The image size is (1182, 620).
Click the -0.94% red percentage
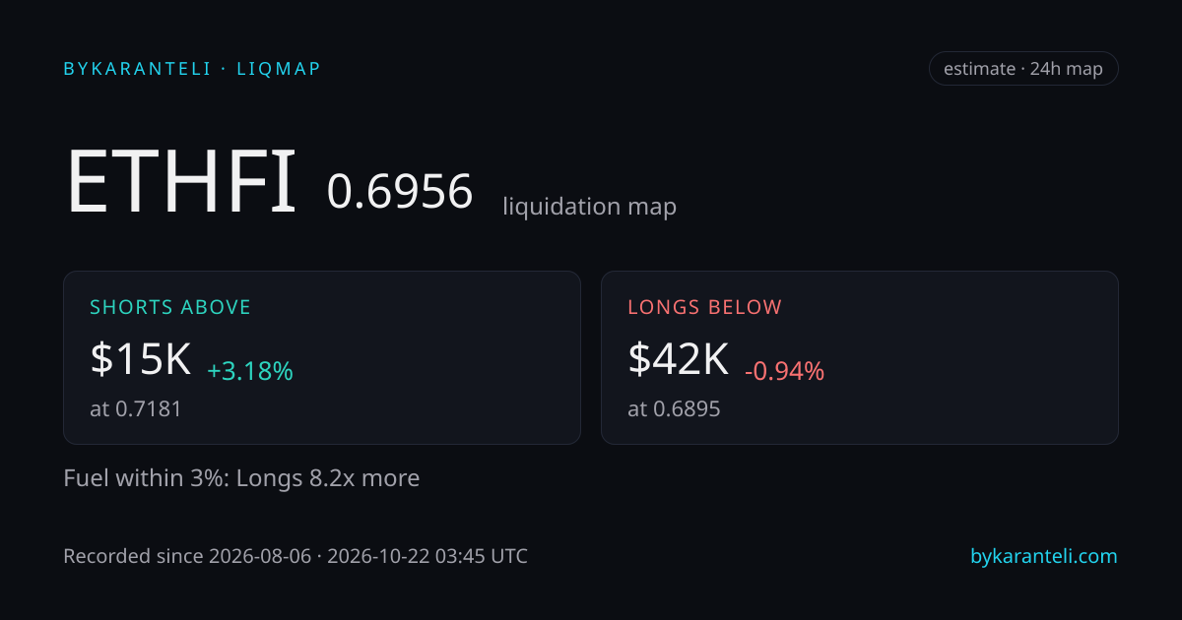(x=785, y=372)
